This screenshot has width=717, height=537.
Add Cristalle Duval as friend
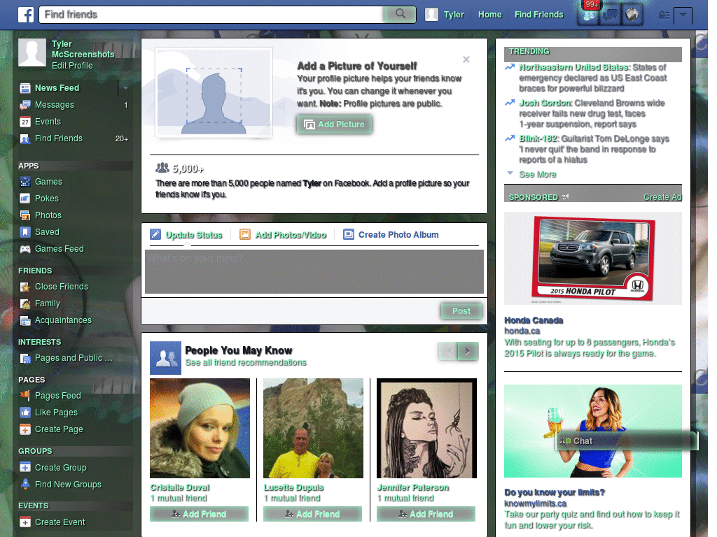(200, 514)
